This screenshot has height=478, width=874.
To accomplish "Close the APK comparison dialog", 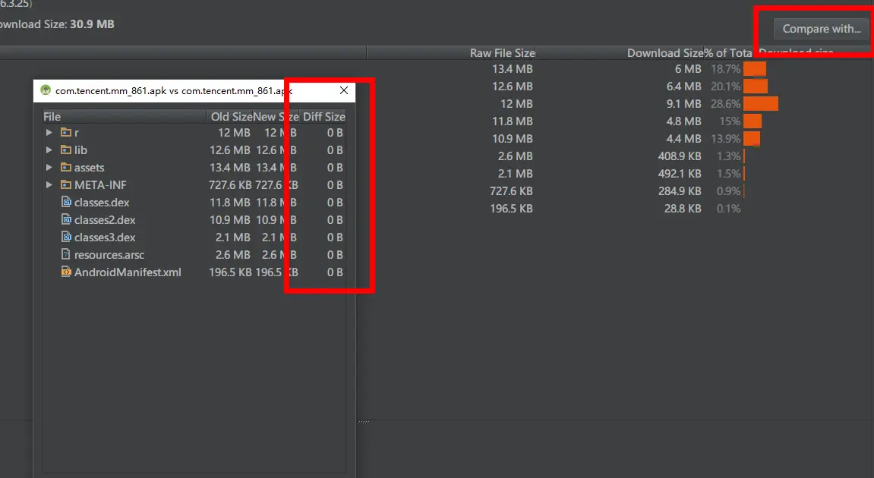I will point(344,90).
